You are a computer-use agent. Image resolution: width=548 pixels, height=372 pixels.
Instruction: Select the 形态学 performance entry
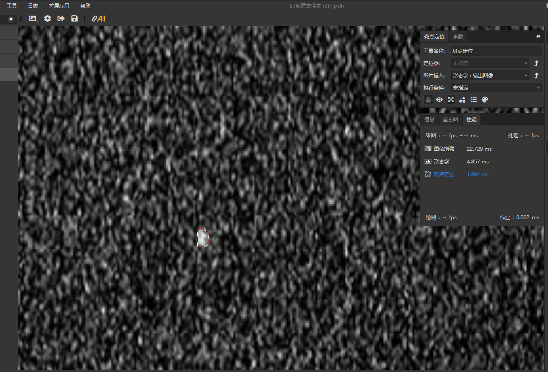point(441,162)
